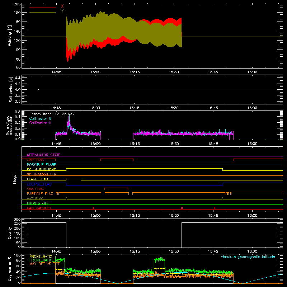Screen dimensions: 287x287
Task: Click the red X legend label
Action: 62,6
